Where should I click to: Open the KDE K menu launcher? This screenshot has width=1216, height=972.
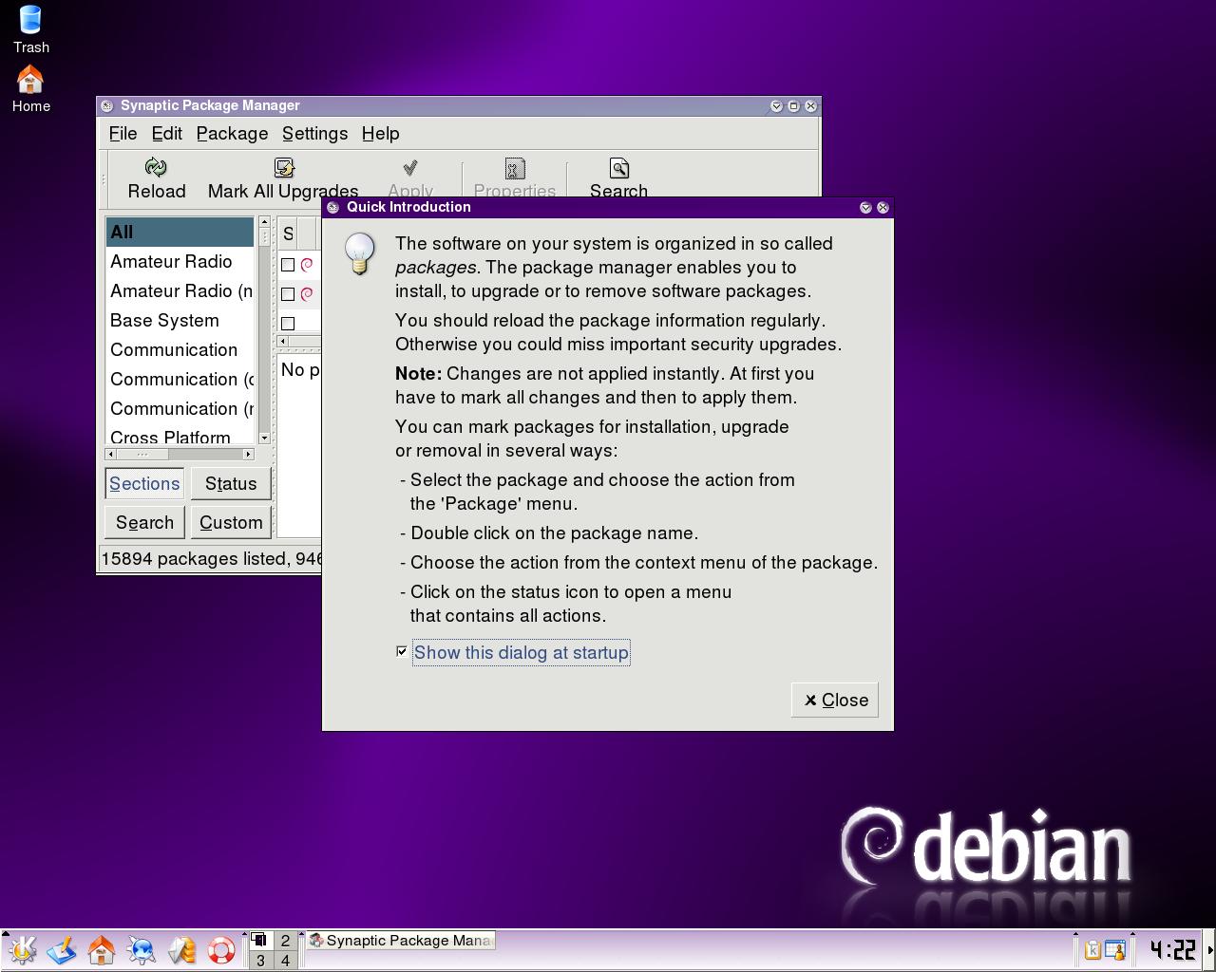22,949
